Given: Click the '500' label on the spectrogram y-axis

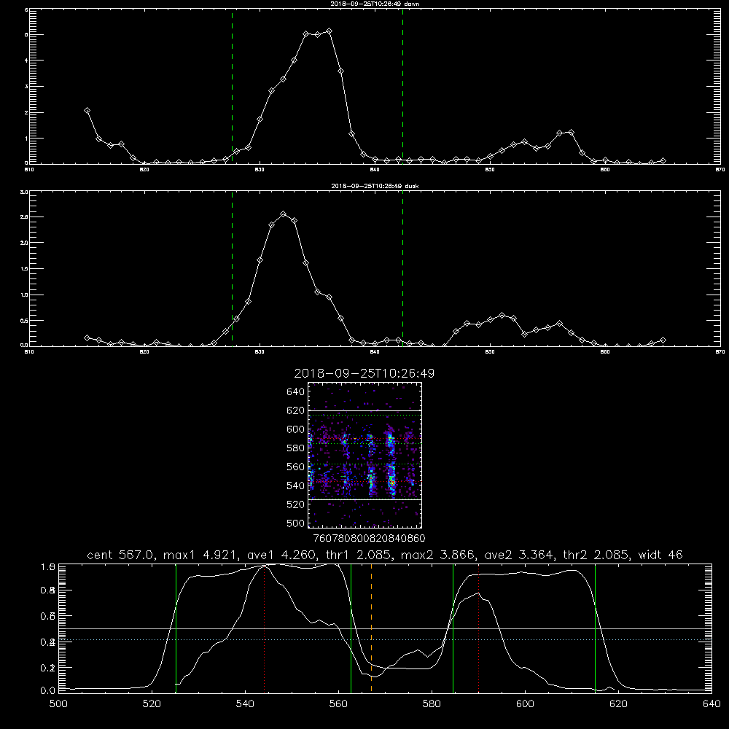Looking at the screenshot, I should 296,523.
